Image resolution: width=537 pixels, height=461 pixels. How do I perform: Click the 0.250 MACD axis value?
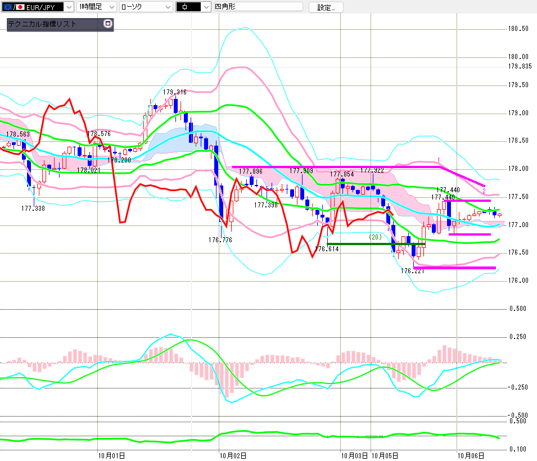click(518, 337)
